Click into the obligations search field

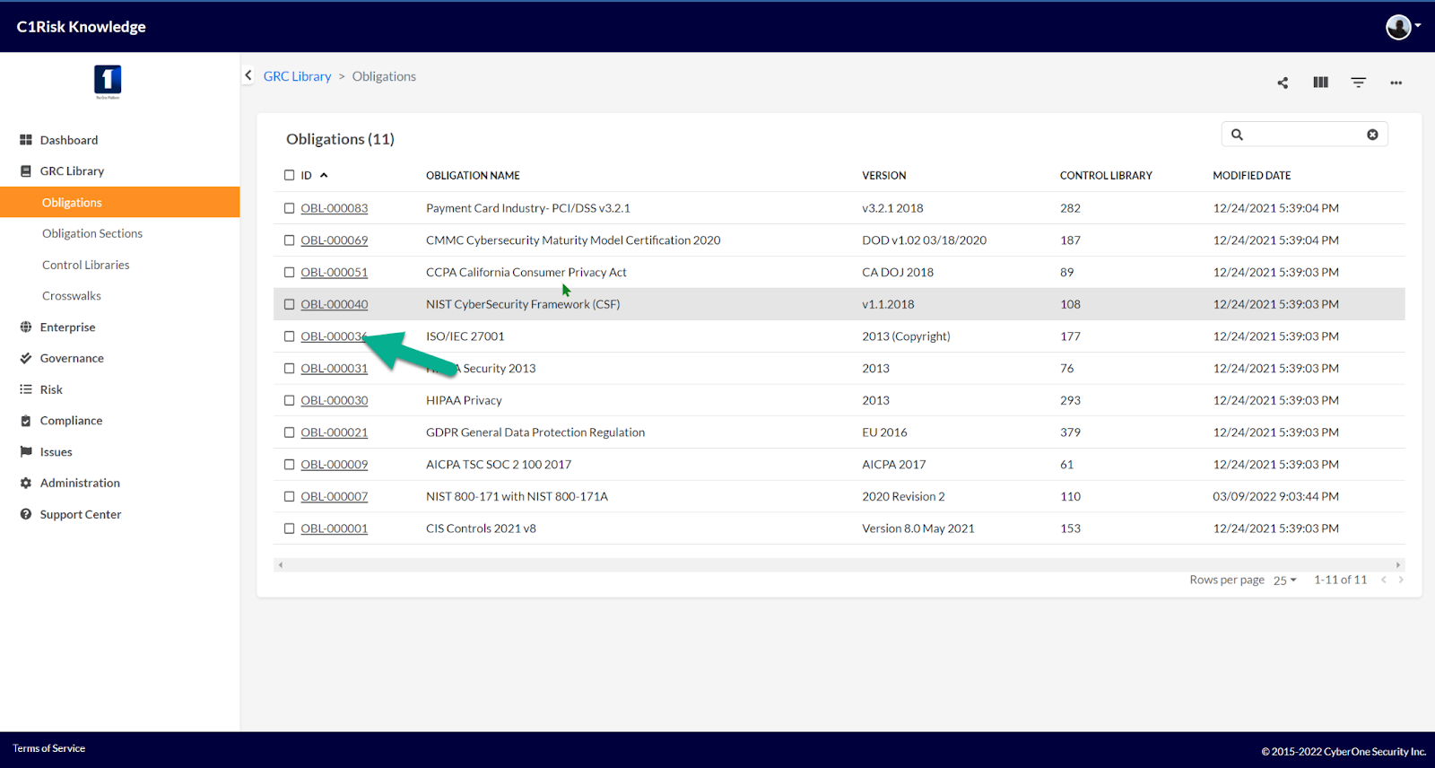click(1305, 135)
